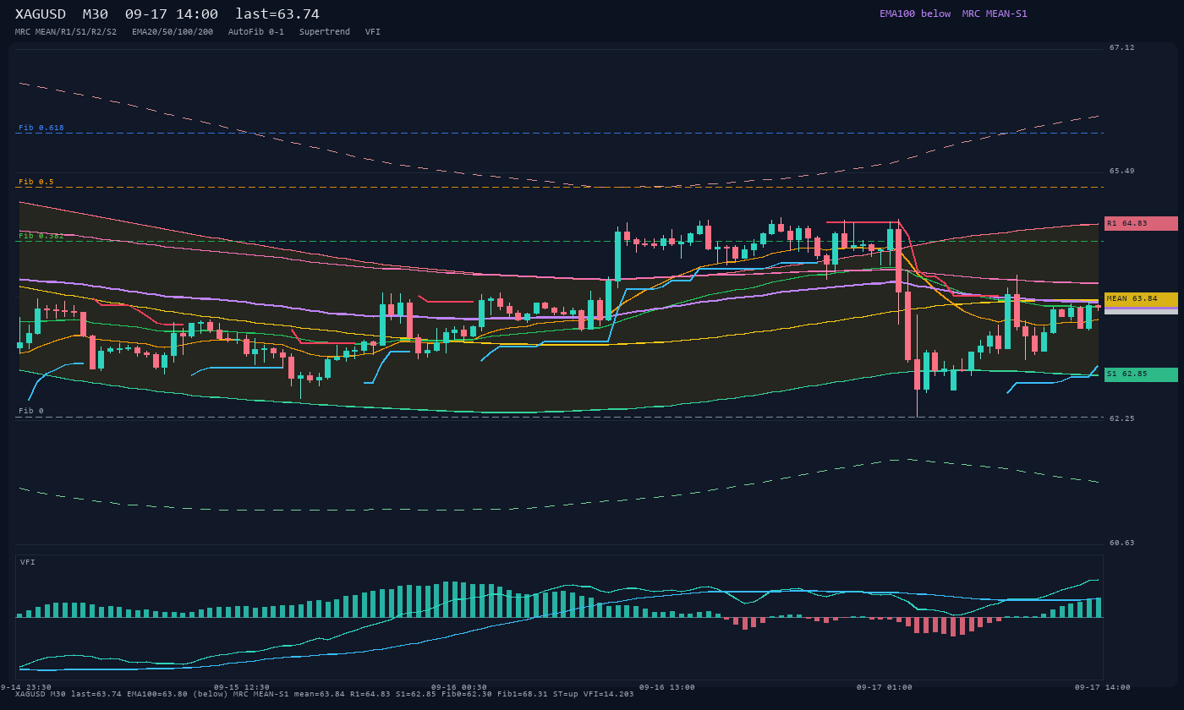Click the MRC MEAN/R1/S1/R2/S2 legend entry

pyautogui.click(x=66, y=32)
